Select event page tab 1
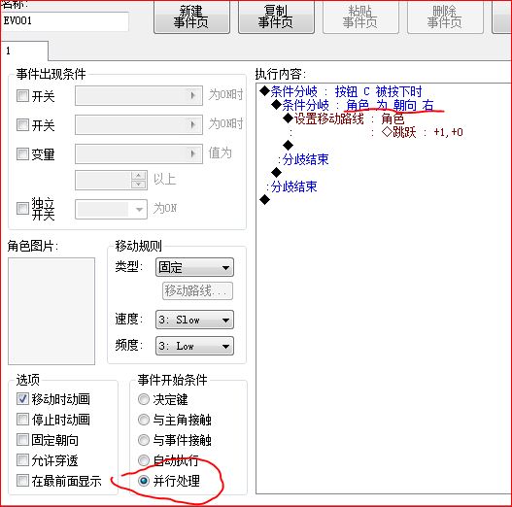512x507 pixels. [x=24, y=51]
